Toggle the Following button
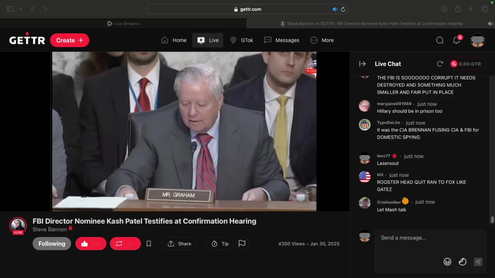This screenshot has height=278, width=495. [x=52, y=244]
